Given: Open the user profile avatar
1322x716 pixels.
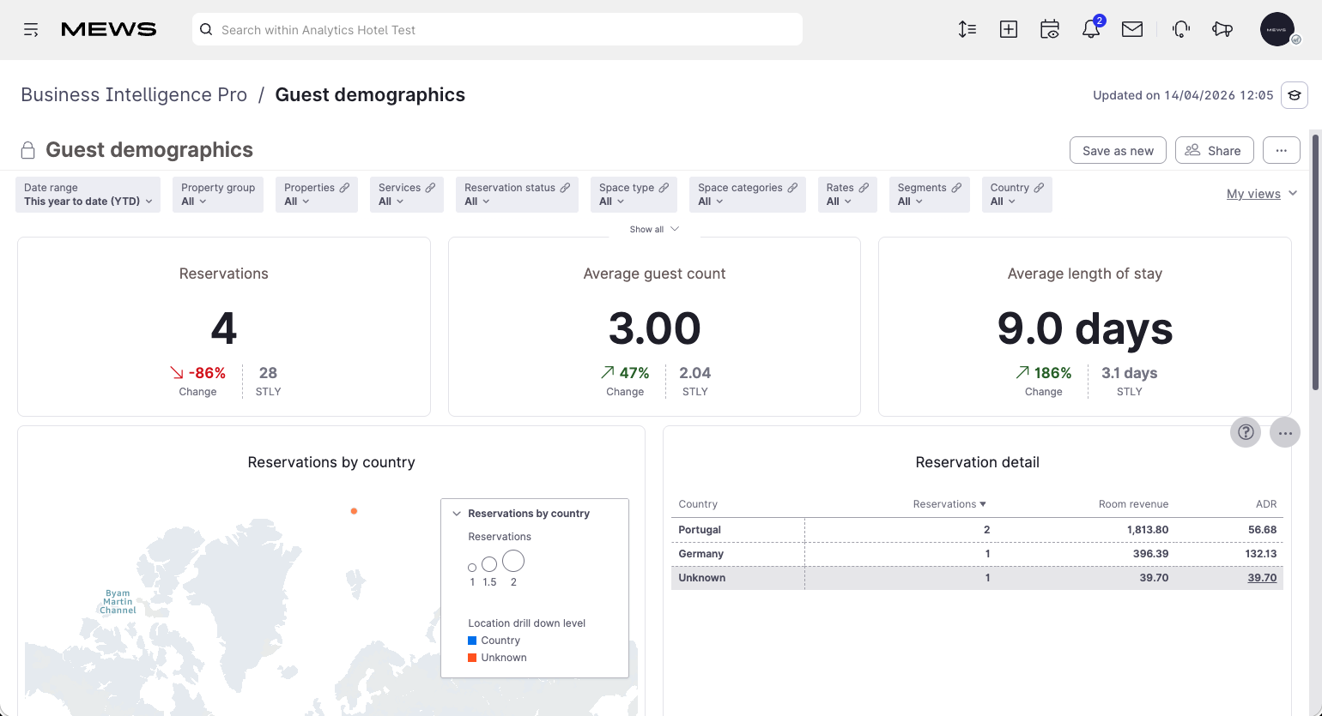Looking at the screenshot, I should 1277,29.
